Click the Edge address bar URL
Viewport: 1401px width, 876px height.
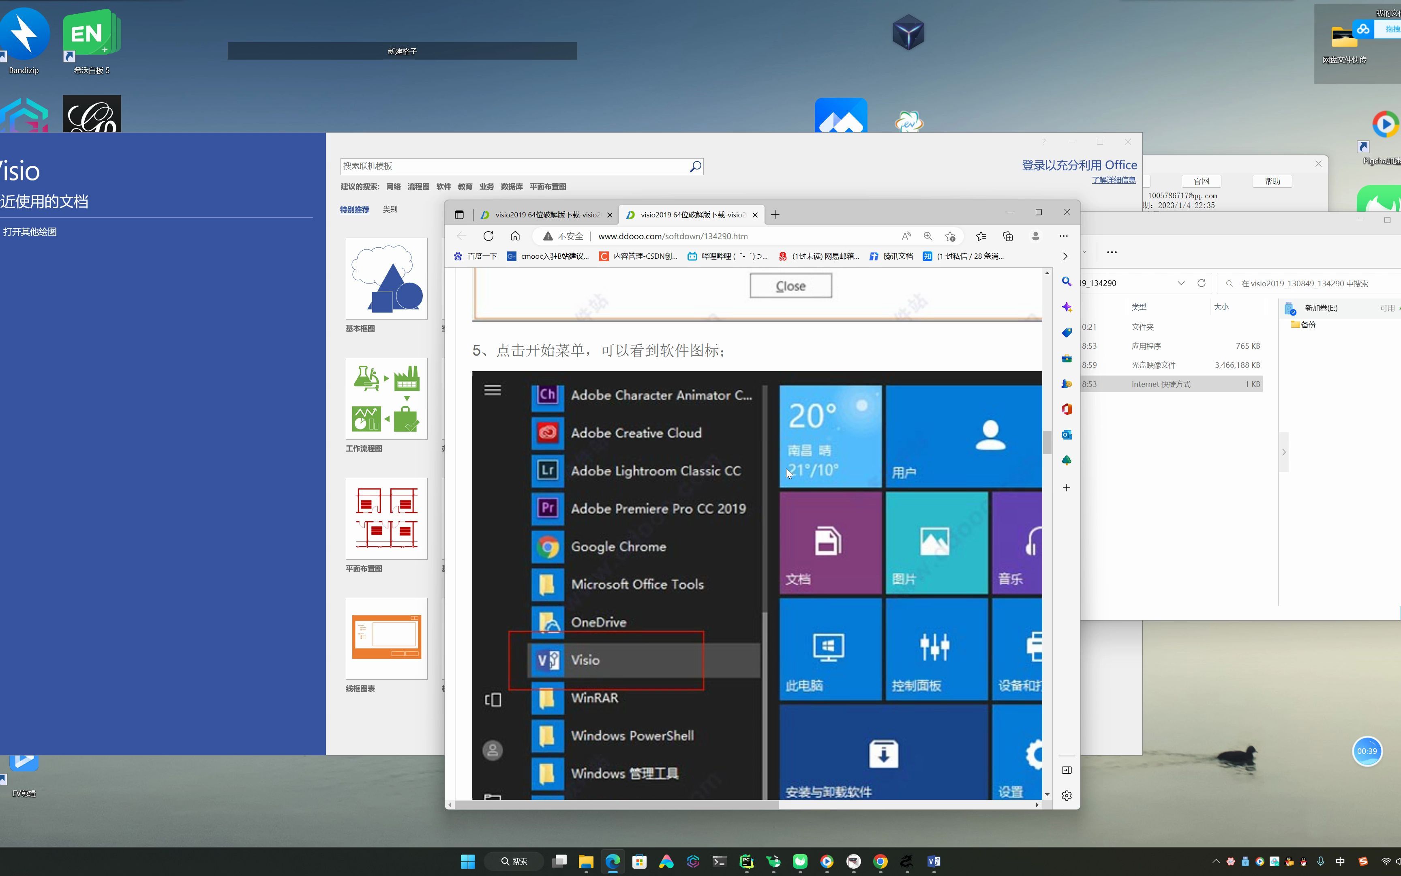coord(673,236)
